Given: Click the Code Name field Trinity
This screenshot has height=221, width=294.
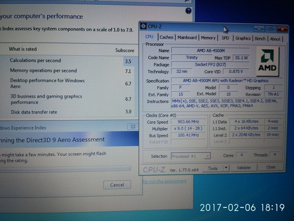Looking at the screenshot, I should 192,58.
